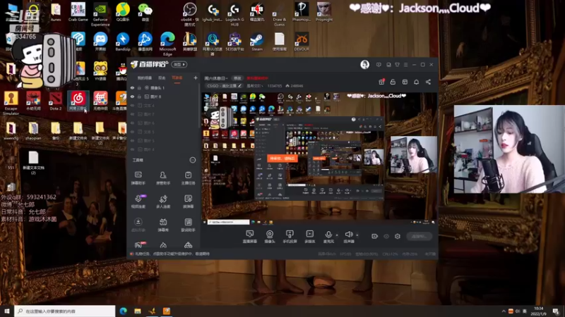Click the Windows taskbar search box
This screenshot has height=317, width=565.
click(65, 311)
